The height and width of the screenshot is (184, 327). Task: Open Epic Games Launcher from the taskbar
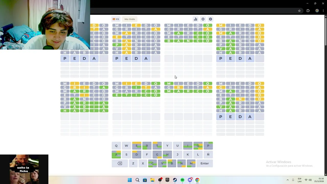tap(167, 180)
